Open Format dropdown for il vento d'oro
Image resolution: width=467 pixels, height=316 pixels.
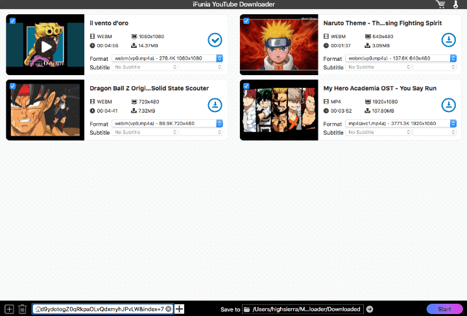pos(167,58)
